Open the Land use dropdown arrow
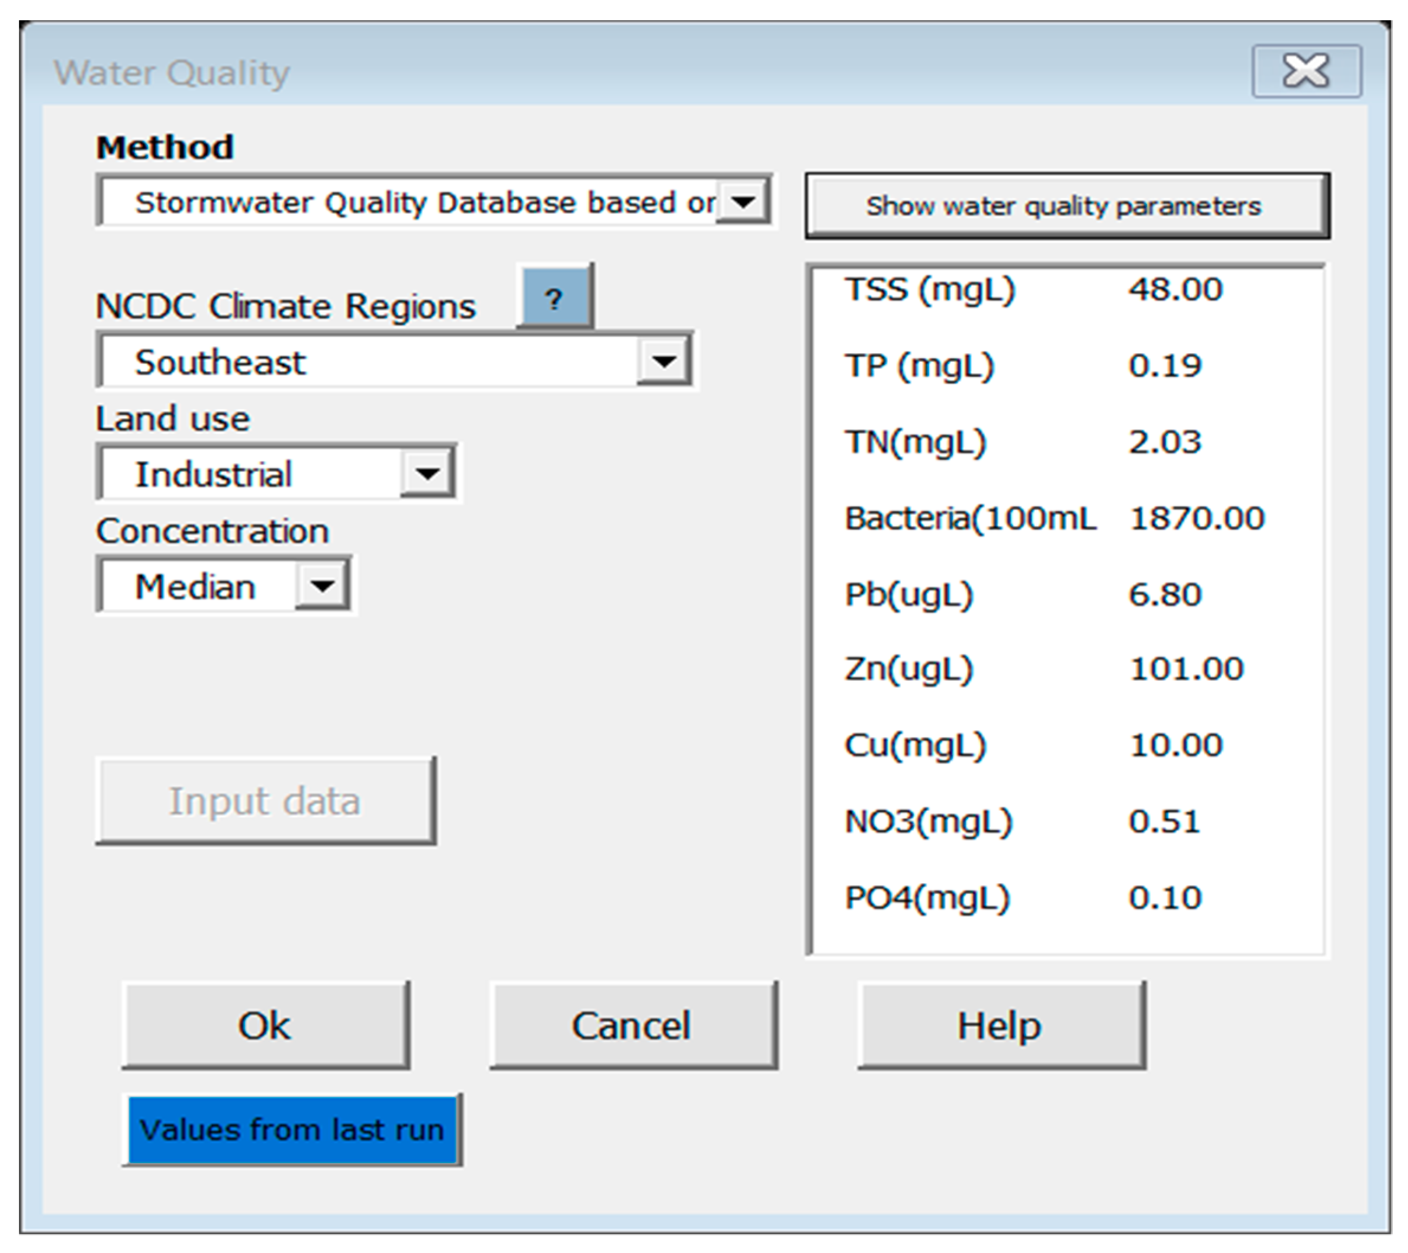Screen dimensions: 1408x1253 (x=427, y=474)
